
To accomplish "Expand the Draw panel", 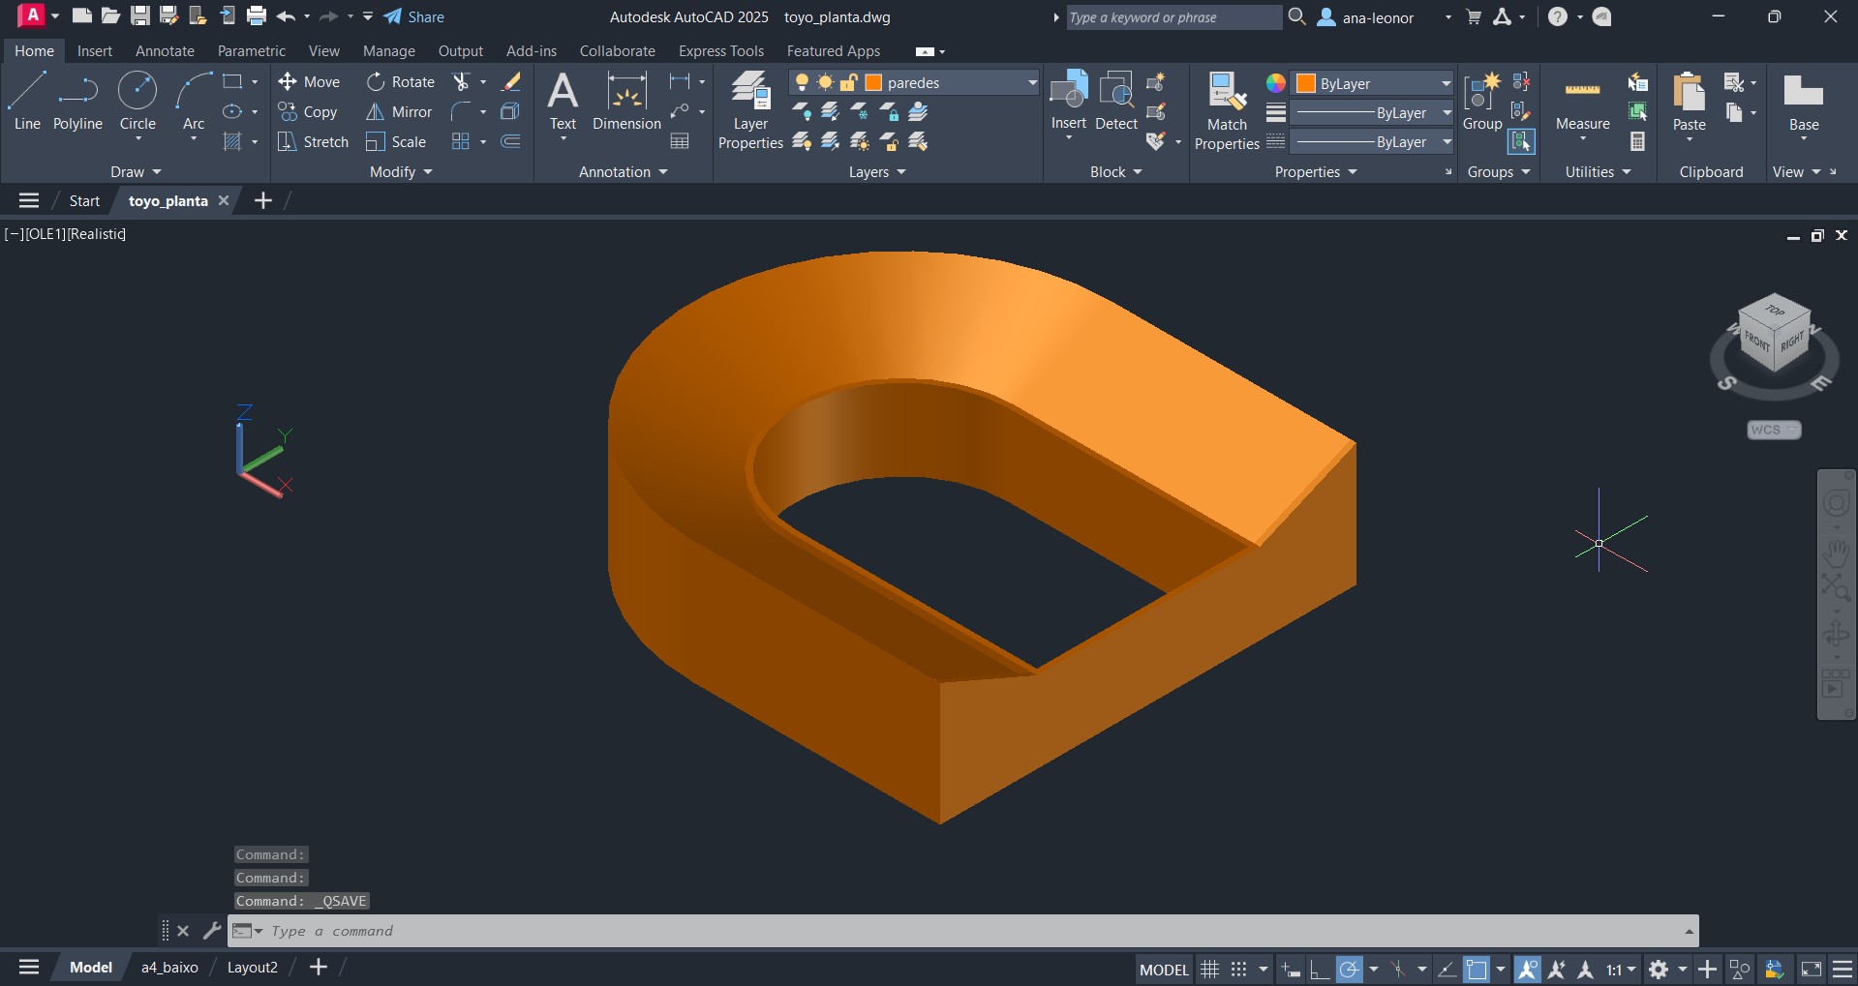I will coord(136,172).
